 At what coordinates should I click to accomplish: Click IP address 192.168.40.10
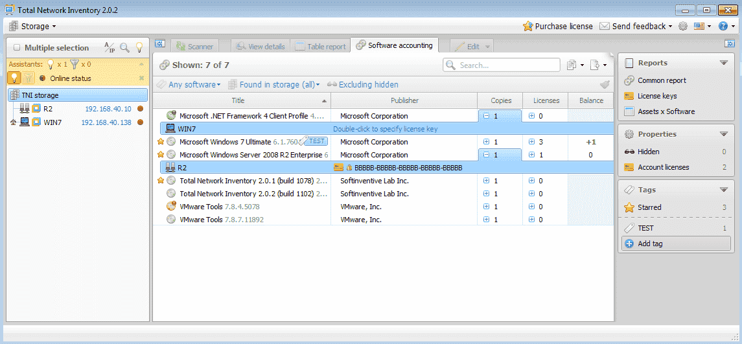coord(108,109)
